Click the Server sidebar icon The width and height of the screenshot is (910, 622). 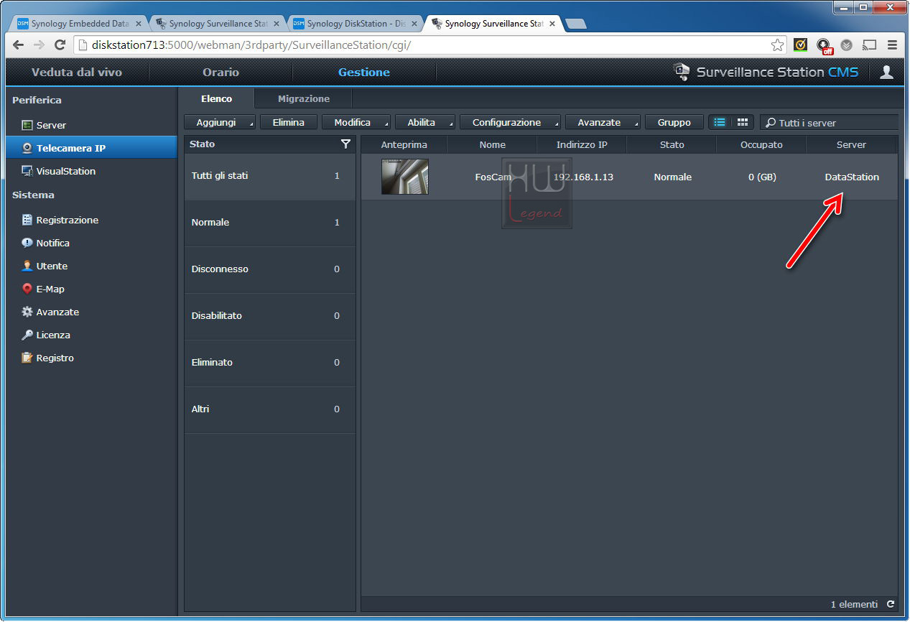coord(27,125)
